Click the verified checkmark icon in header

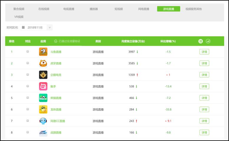pos(56,41)
